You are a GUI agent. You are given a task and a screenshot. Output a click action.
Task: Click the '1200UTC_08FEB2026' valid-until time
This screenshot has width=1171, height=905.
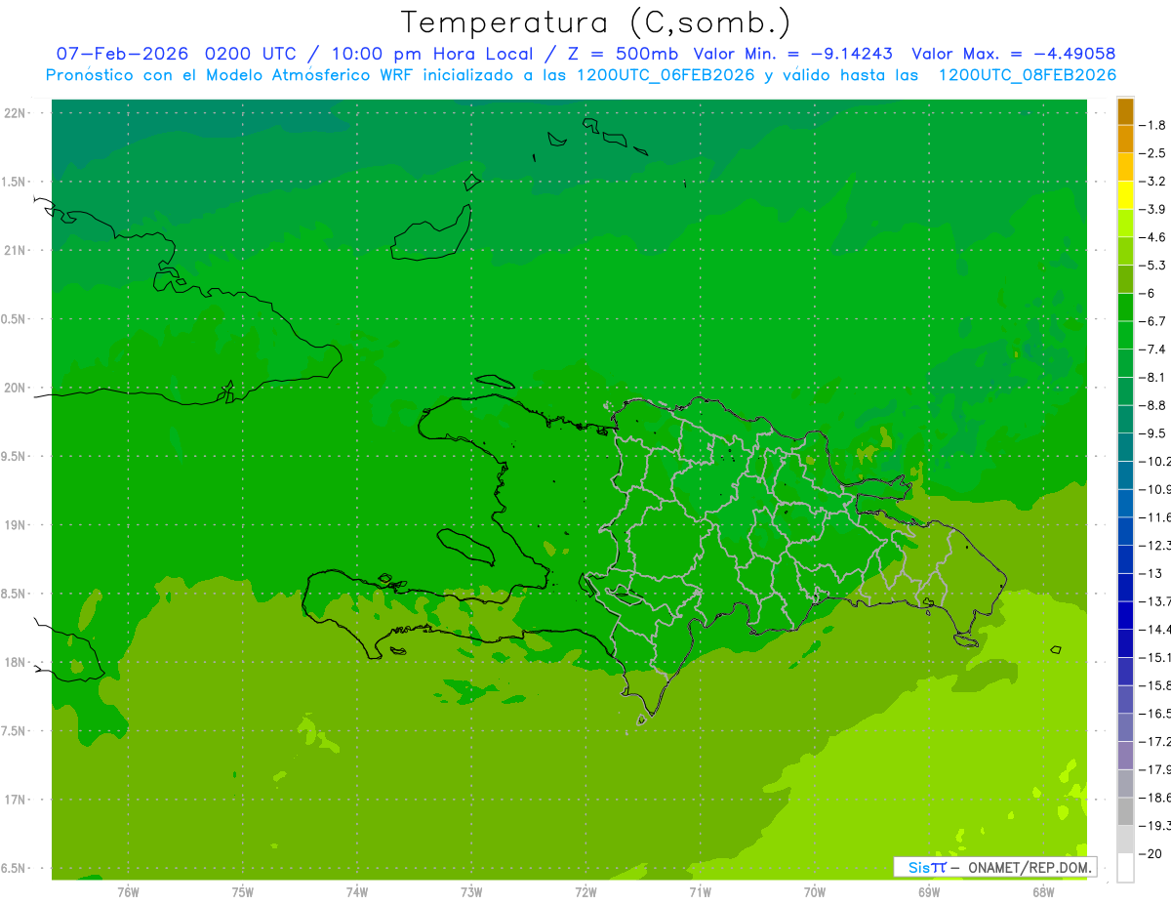1028,75
